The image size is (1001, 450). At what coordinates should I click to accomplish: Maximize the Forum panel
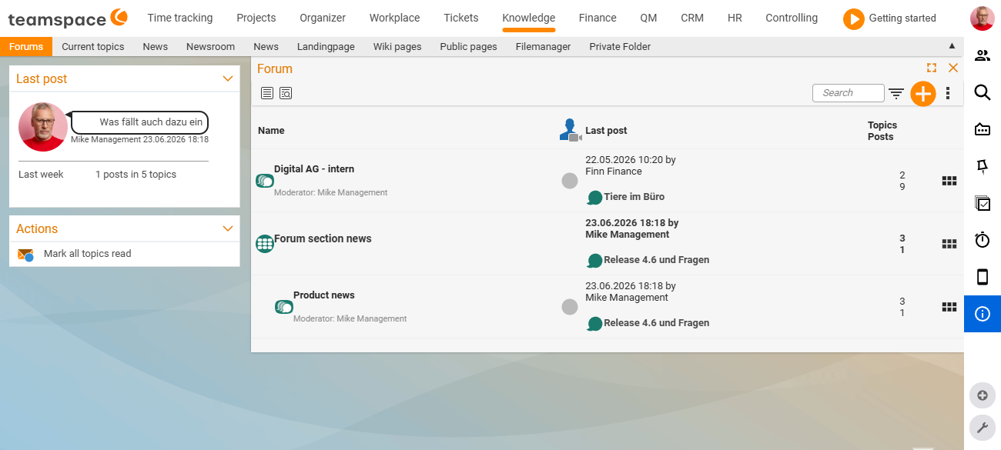pyautogui.click(x=931, y=68)
